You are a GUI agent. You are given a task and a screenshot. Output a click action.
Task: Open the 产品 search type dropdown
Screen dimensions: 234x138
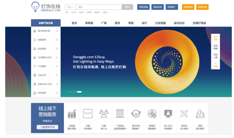(71, 7)
